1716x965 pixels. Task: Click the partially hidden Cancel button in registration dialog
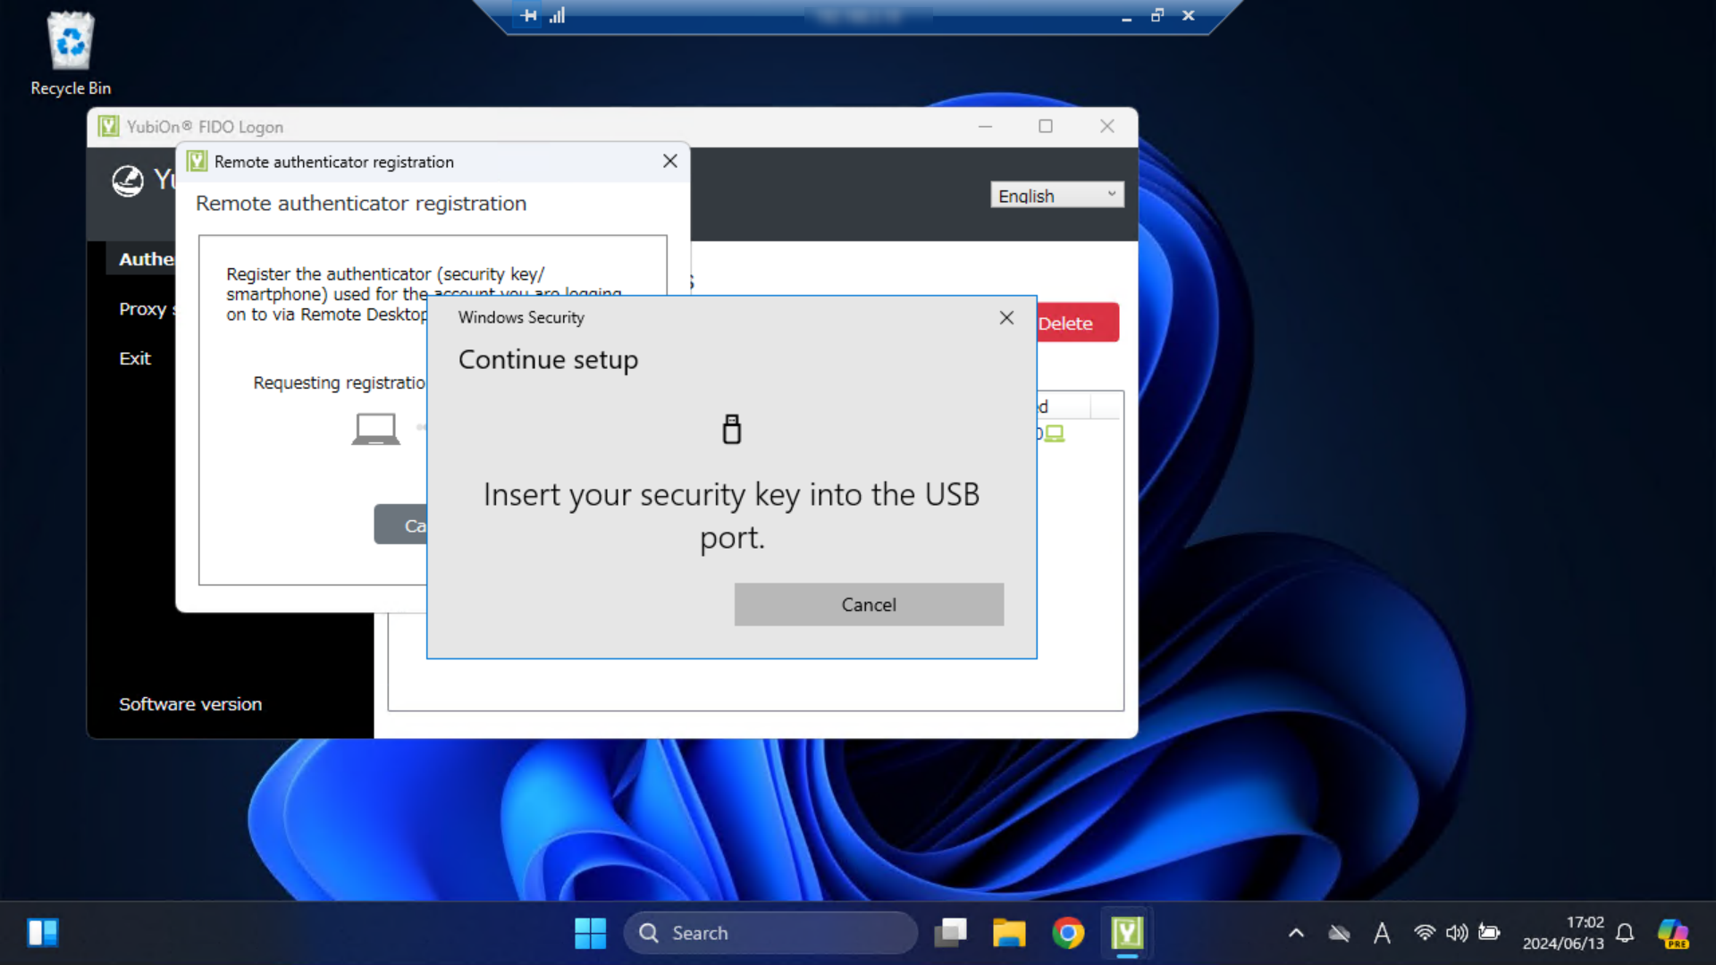(401, 524)
